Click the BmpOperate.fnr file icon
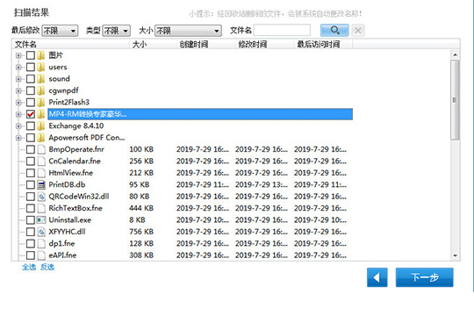This screenshot has height=316, width=474. (x=41, y=149)
